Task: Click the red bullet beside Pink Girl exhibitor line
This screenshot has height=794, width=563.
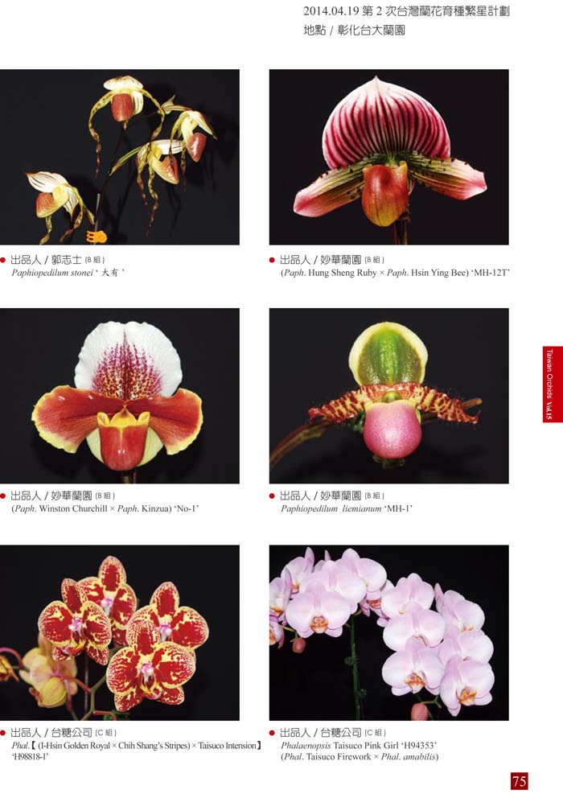Action: (273, 733)
